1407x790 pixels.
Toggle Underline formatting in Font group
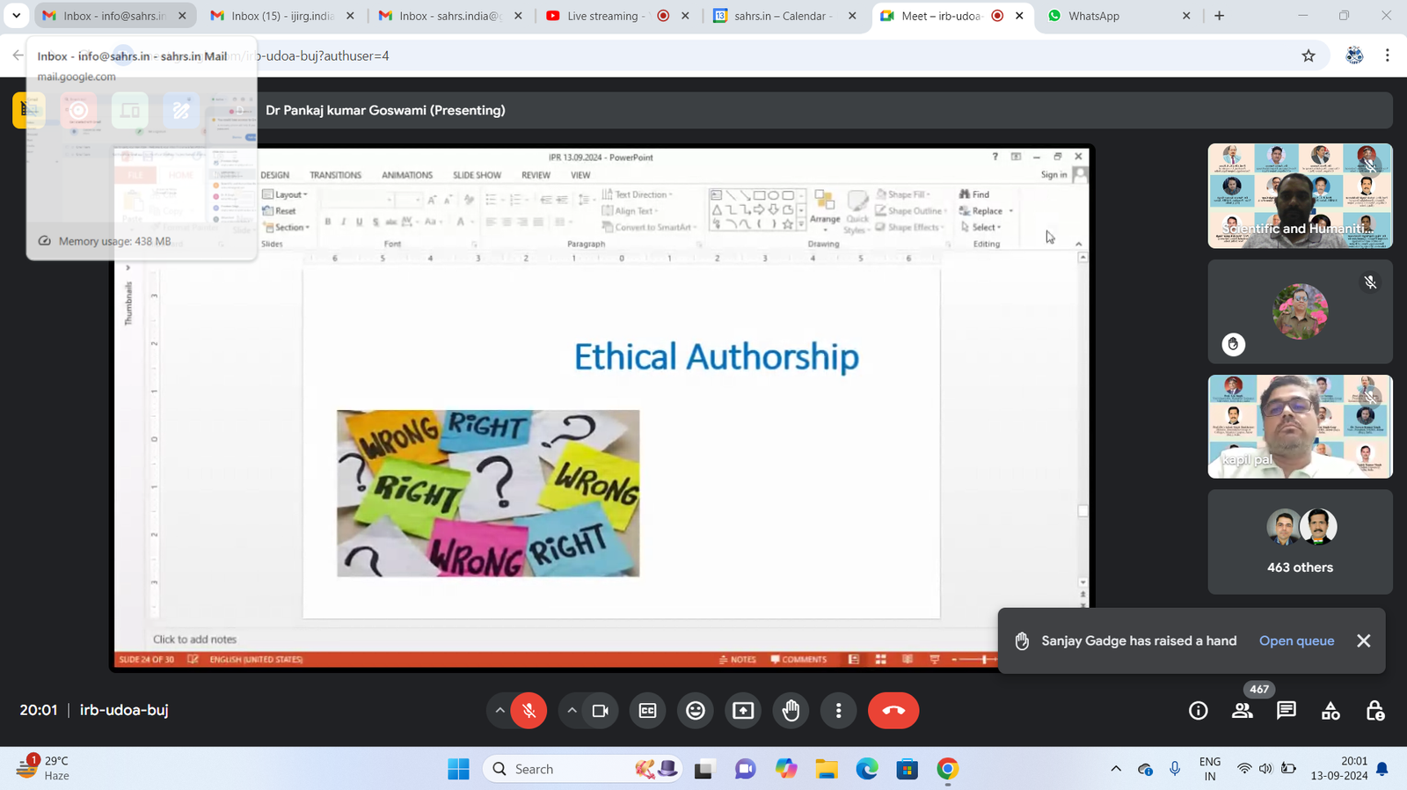[x=359, y=222]
